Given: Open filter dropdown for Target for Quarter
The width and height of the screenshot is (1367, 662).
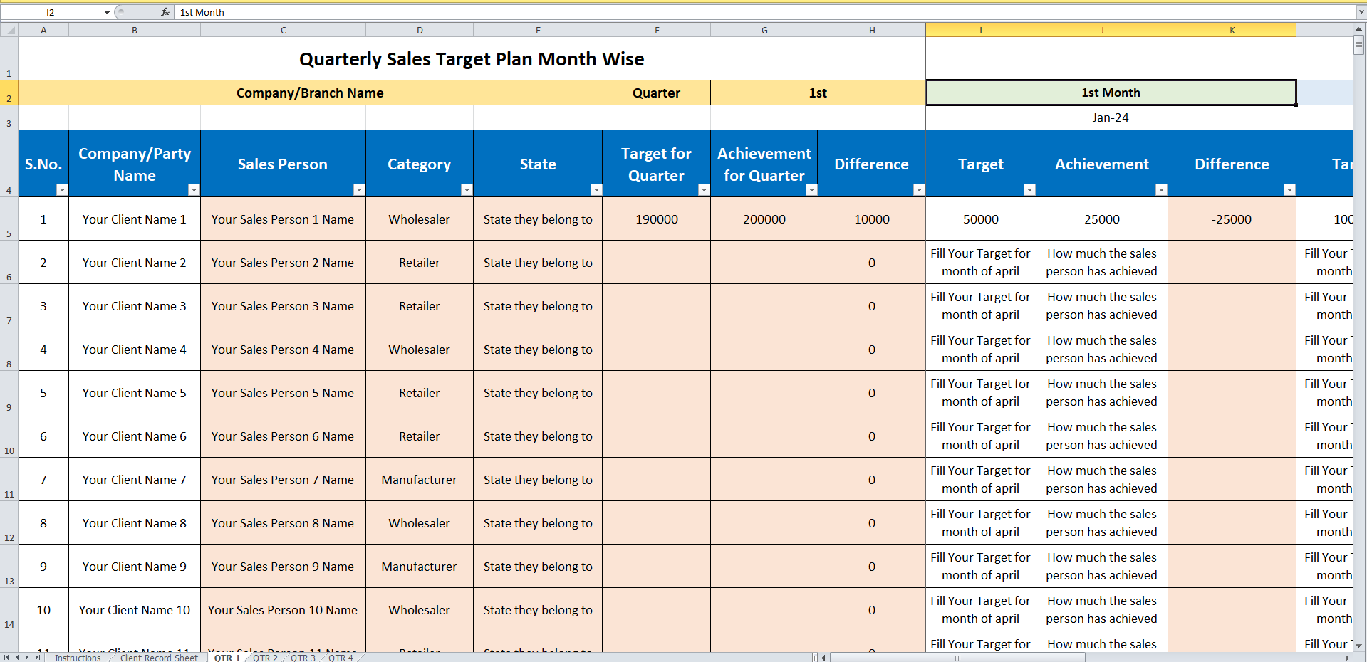Looking at the screenshot, I should click(704, 189).
